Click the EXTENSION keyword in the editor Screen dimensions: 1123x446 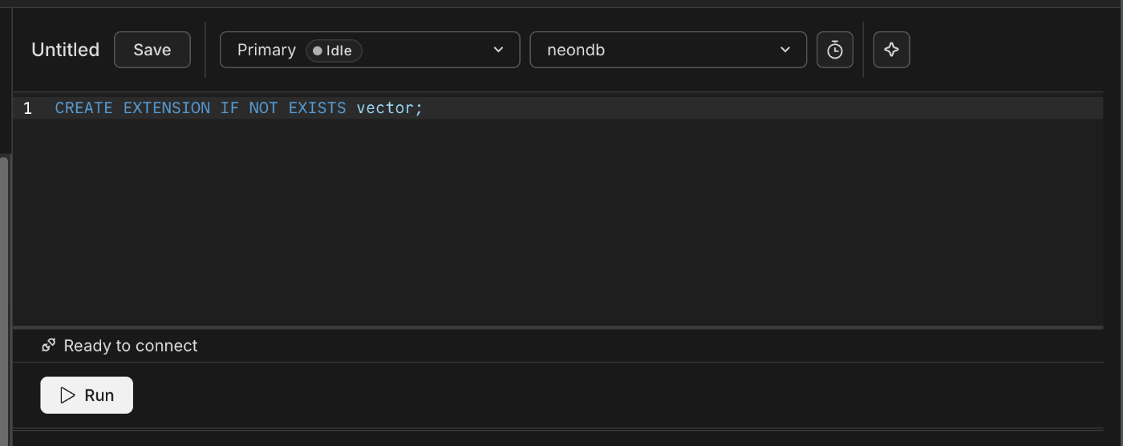(166, 108)
